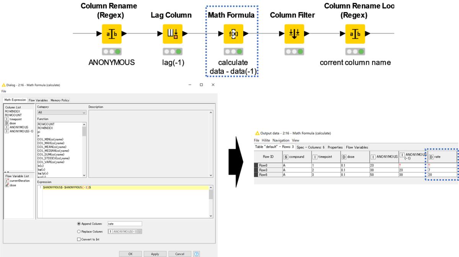The image size is (459, 257).
Task: Select Row6 in the output table
Action: [263, 174]
